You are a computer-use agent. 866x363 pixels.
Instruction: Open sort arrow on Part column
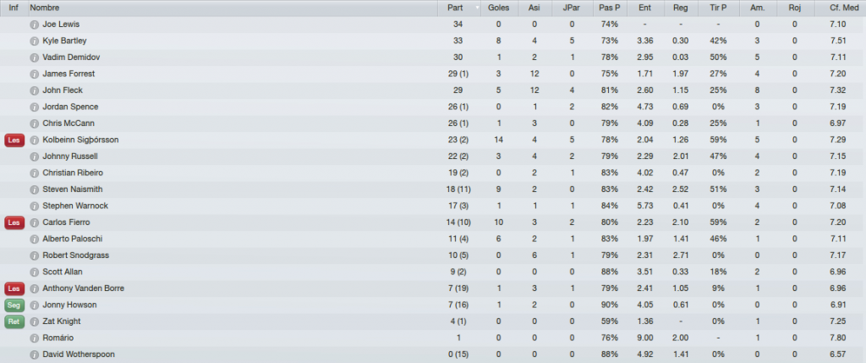477,8
